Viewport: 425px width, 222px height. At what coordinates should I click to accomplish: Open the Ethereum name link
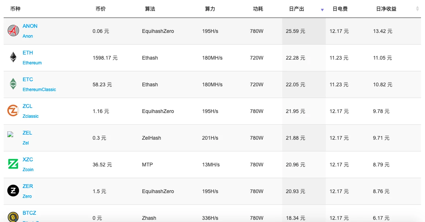pos(32,63)
